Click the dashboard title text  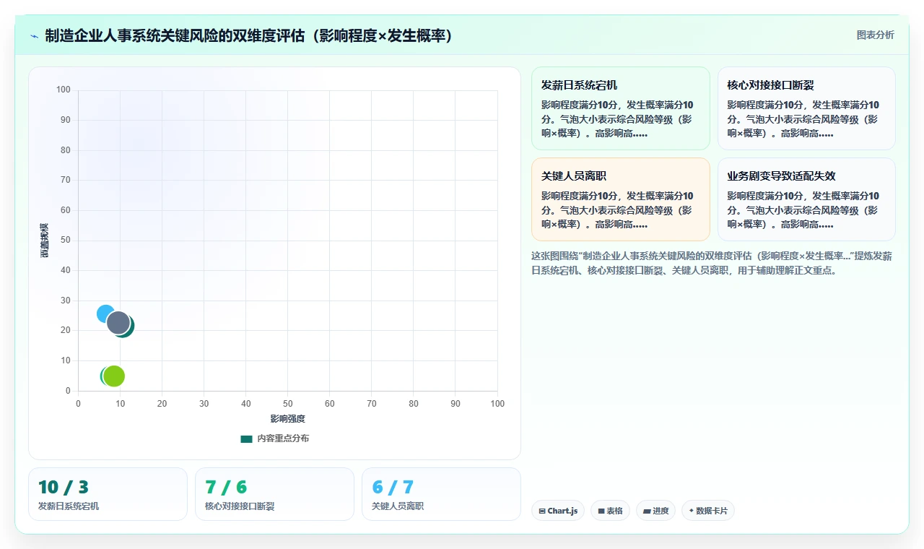coord(249,36)
